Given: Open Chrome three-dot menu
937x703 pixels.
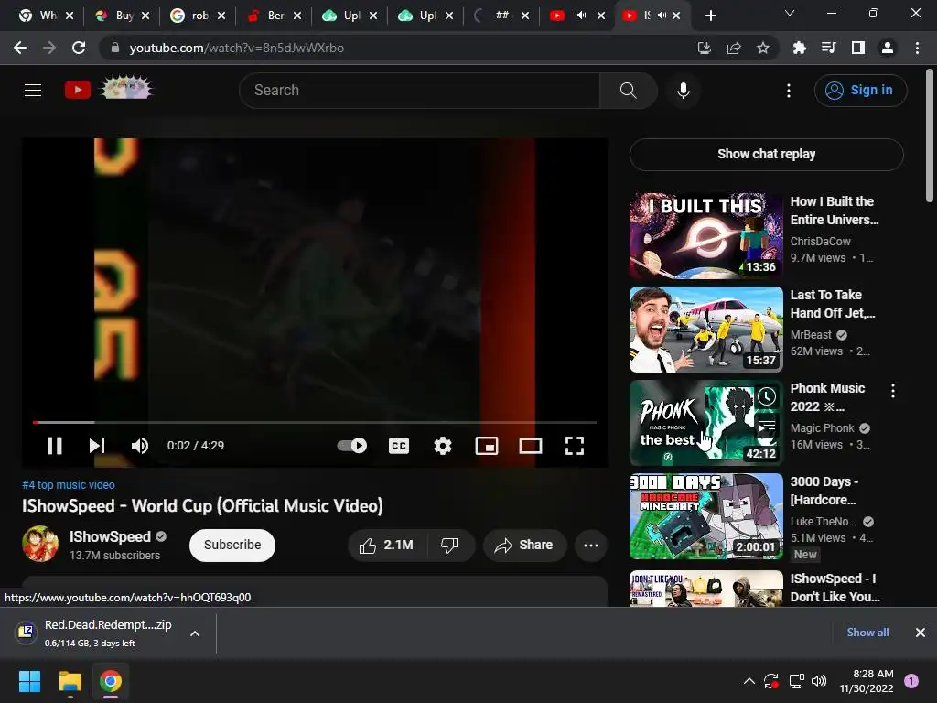Looking at the screenshot, I should point(917,48).
